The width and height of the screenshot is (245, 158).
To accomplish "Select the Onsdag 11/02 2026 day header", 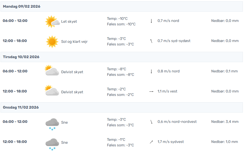I will tap(21, 107).
